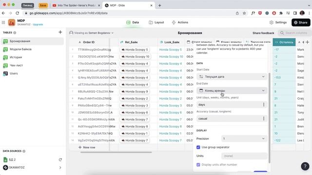Open Start Date dropdown Текущая дата

click(232, 77)
